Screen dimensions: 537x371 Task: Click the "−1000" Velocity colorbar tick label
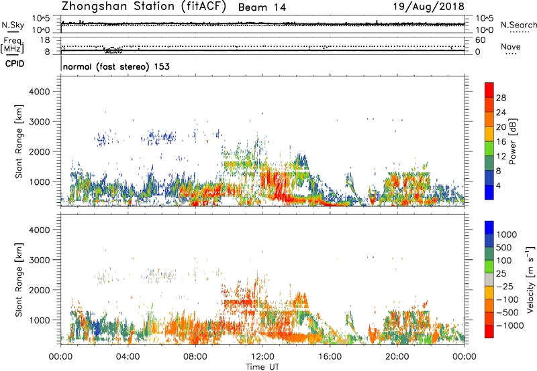pyautogui.click(x=509, y=325)
